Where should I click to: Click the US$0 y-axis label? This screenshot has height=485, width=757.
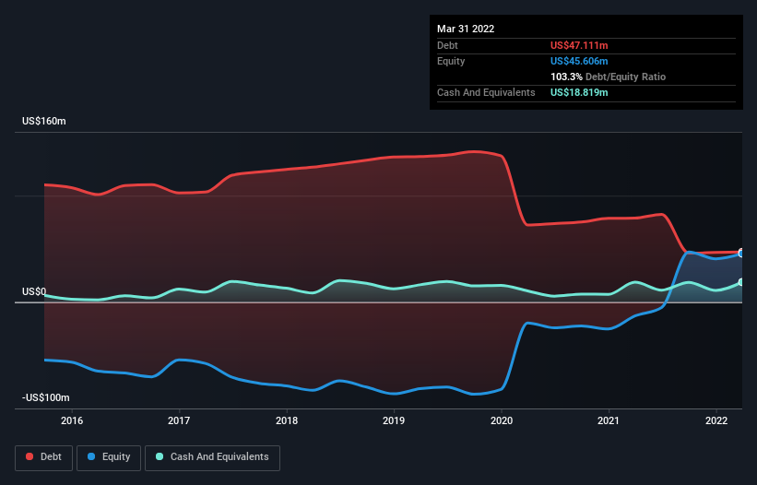point(34,292)
